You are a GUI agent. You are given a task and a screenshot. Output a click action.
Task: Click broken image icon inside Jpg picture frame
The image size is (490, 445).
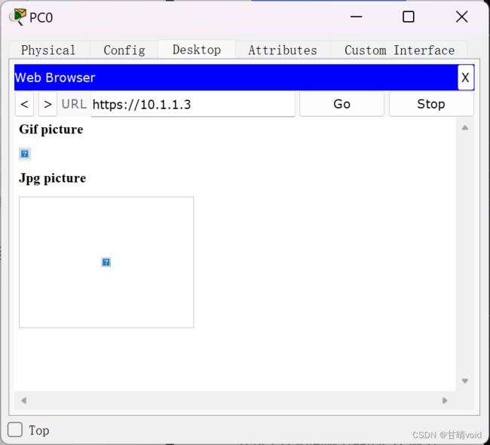click(x=106, y=262)
